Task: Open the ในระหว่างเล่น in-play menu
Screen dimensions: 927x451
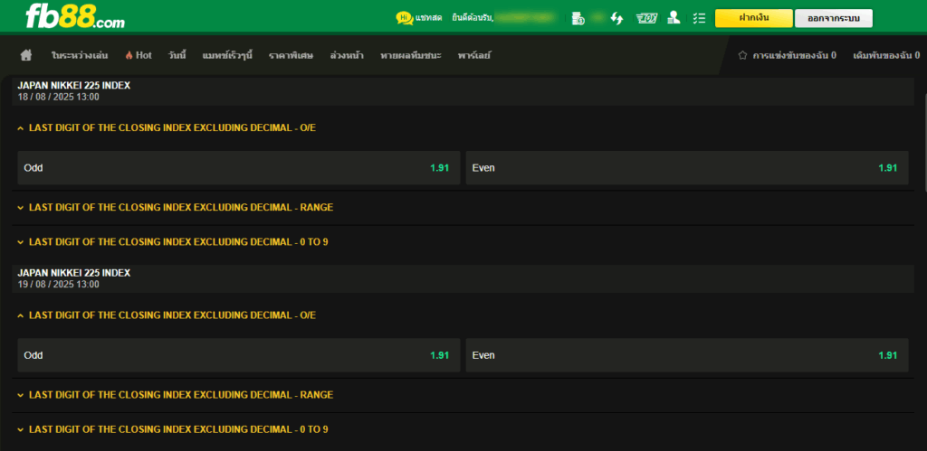Action: pyautogui.click(x=80, y=55)
